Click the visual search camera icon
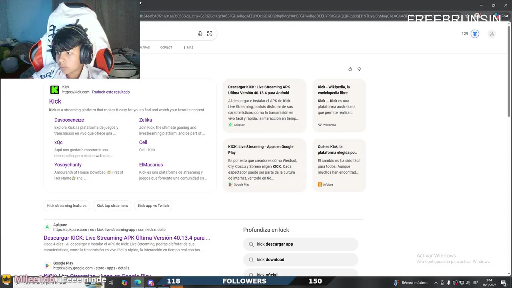512x288 pixels. point(210,34)
